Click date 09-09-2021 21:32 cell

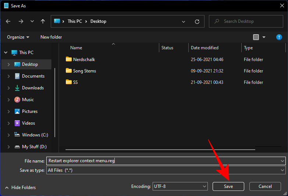(x=207, y=71)
